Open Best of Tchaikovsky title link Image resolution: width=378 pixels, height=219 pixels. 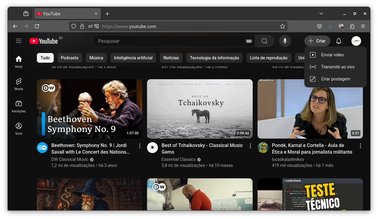pyautogui.click(x=202, y=149)
